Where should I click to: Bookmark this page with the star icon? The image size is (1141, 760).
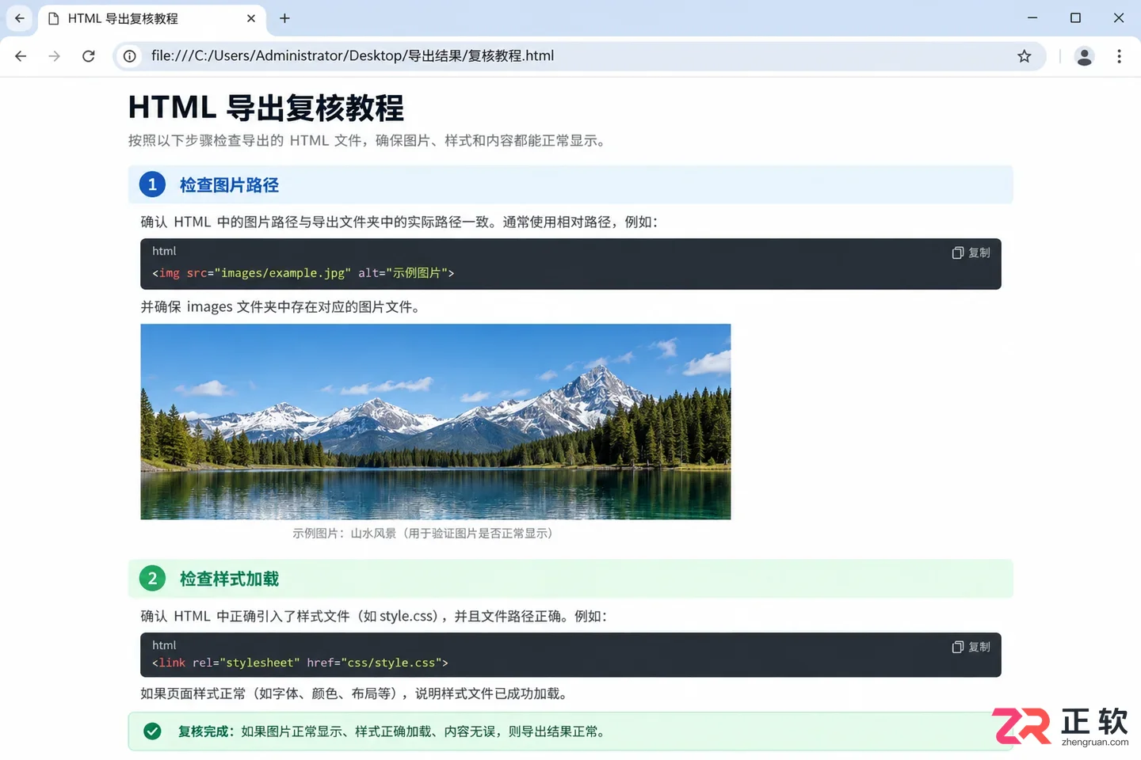pyautogui.click(x=1025, y=56)
